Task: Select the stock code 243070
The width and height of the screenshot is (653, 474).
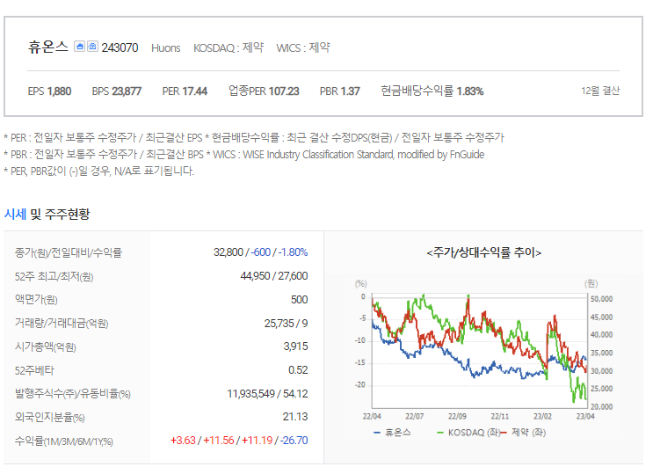Action: point(120,48)
